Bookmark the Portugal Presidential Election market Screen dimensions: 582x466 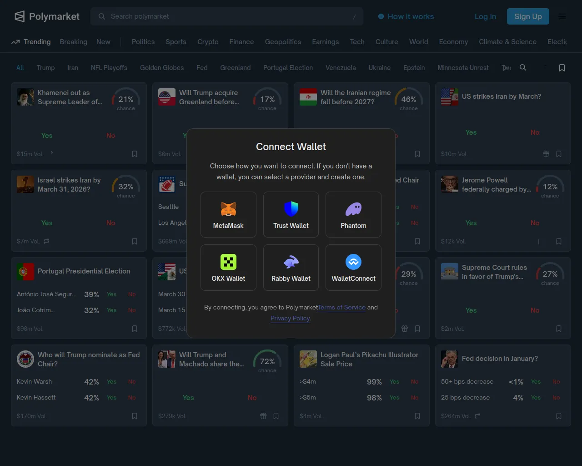coord(135,329)
